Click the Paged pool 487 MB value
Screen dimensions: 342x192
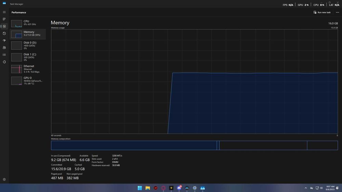57,178
